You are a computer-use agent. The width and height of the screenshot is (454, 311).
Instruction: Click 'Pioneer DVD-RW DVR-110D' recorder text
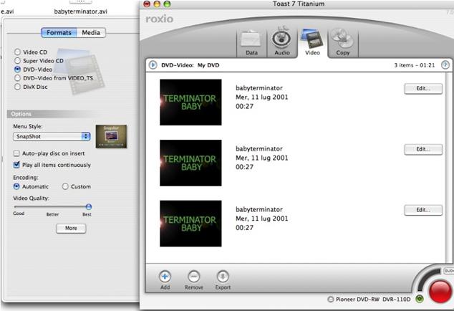tap(373, 299)
